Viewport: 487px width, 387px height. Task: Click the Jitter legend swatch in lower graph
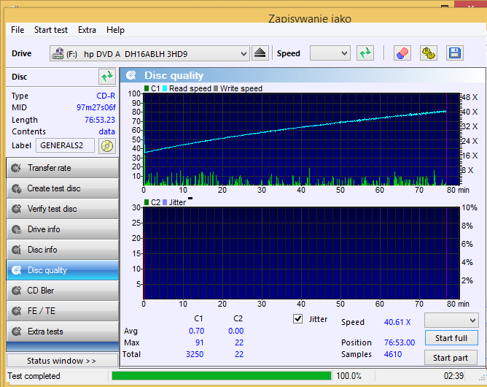[165, 202]
